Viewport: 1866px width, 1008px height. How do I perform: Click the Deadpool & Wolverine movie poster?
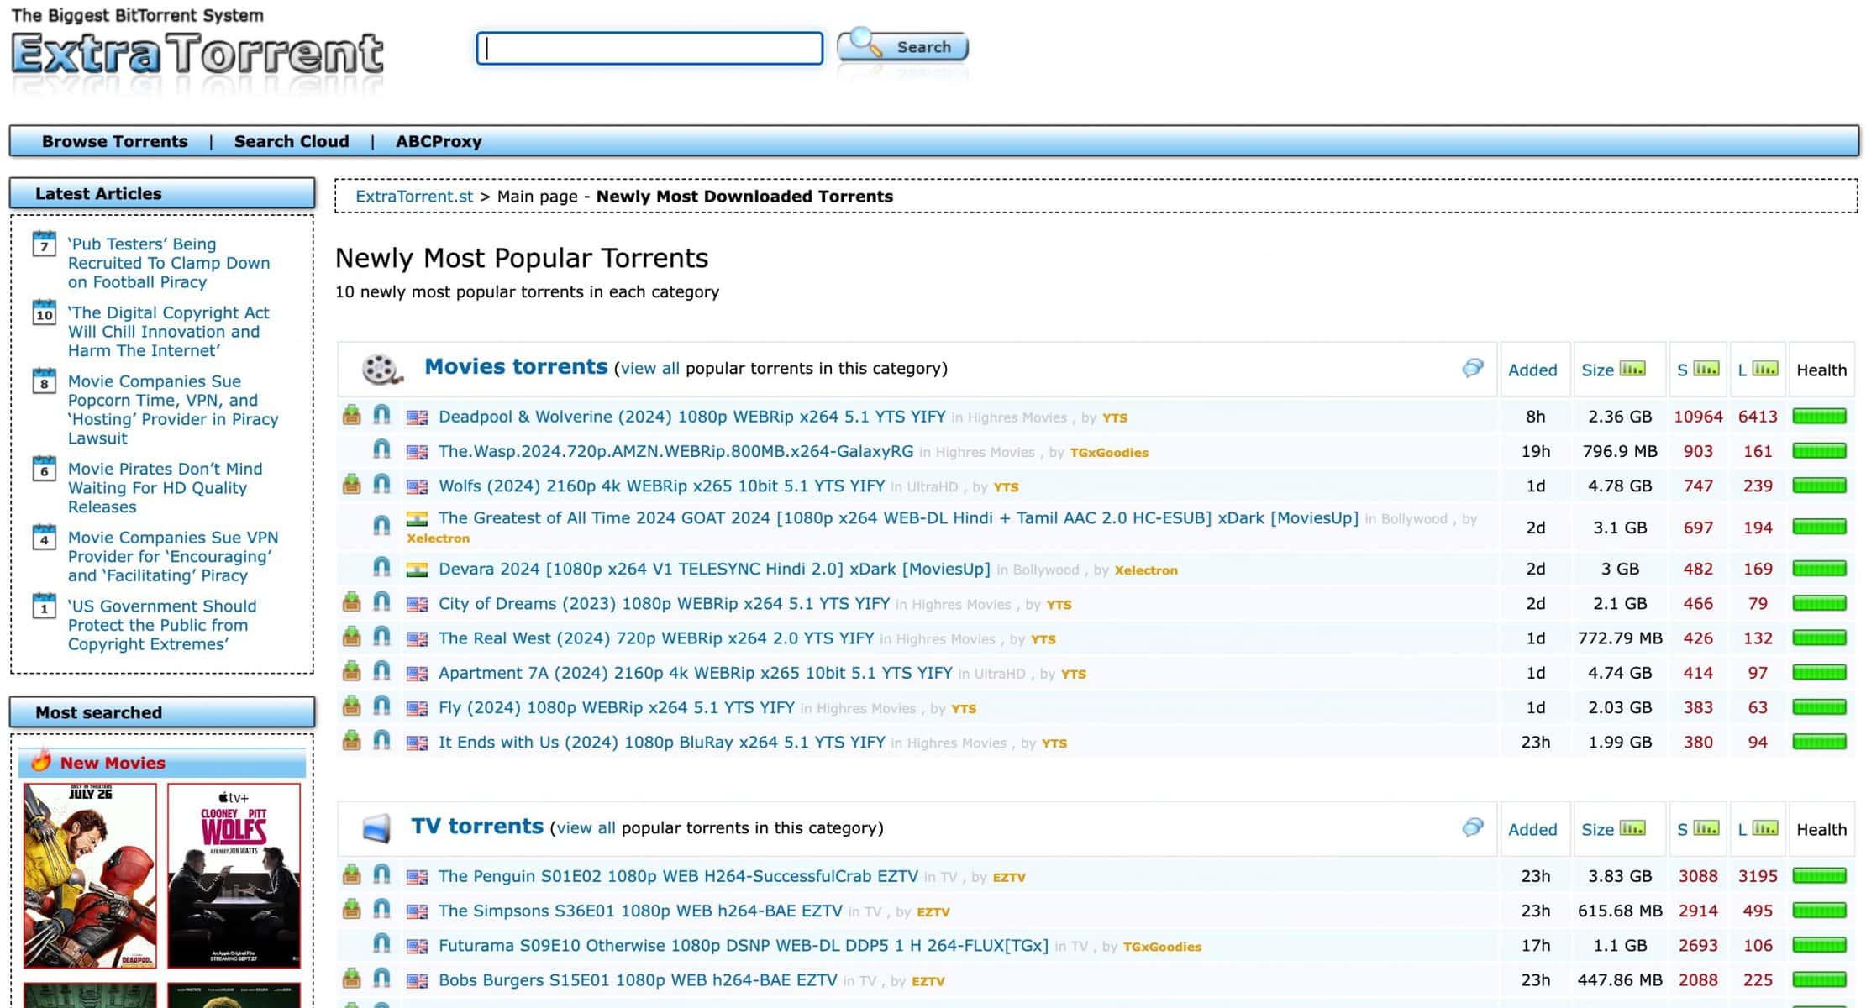click(90, 875)
